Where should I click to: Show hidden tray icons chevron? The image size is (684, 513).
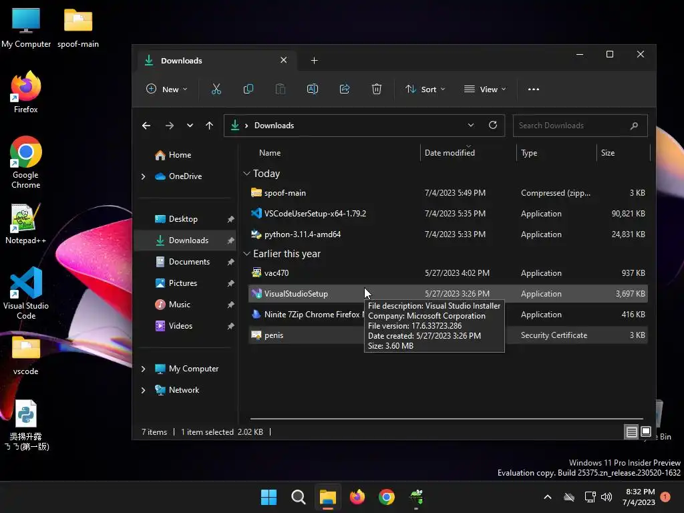(x=548, y=497)
